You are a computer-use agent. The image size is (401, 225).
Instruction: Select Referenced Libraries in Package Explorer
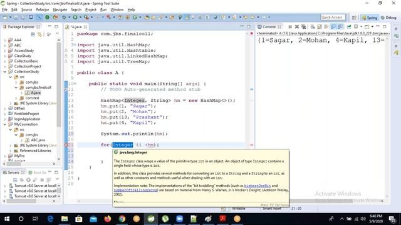(x=33, y=151)
